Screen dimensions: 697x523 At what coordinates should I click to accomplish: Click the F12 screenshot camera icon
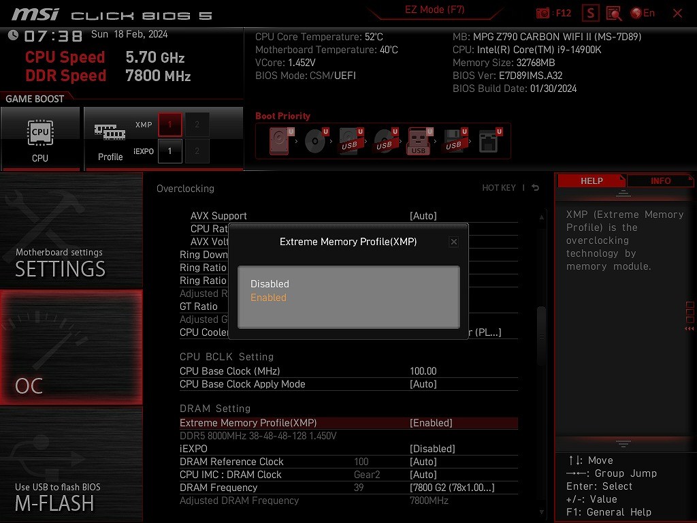click(x=542, y=13)
